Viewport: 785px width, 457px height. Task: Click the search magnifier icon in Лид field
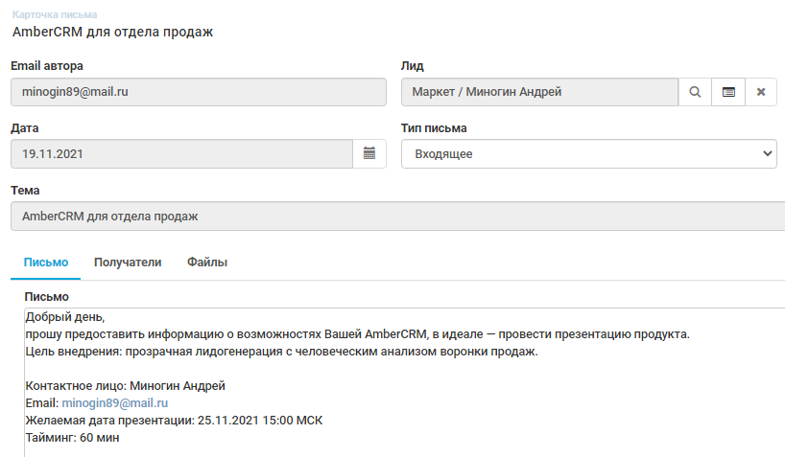point(695,92)
